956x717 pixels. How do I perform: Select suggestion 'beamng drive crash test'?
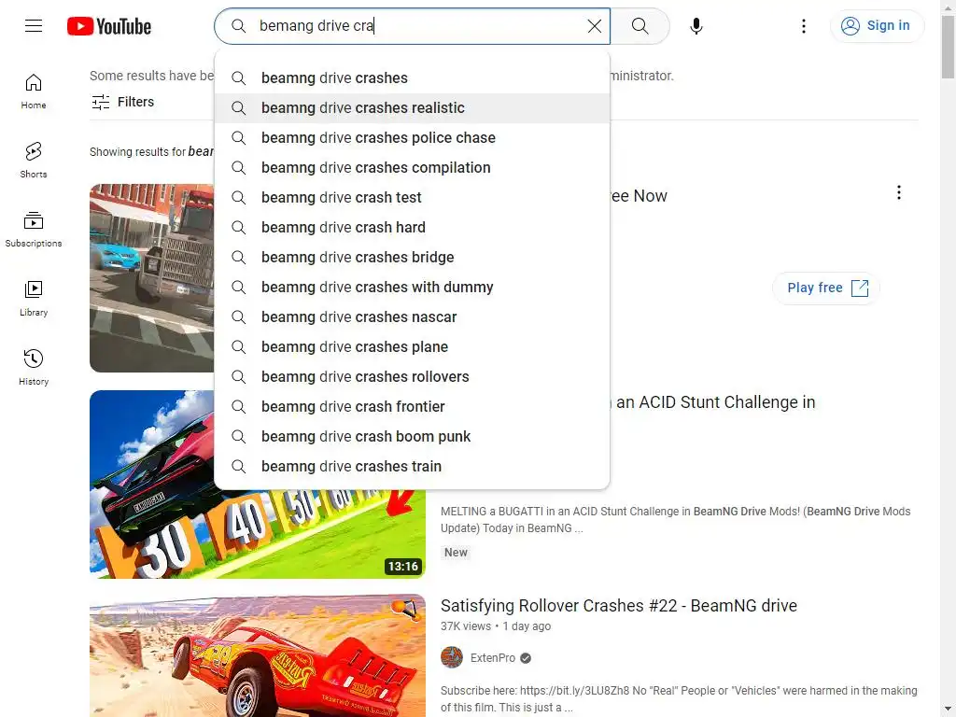412,198
